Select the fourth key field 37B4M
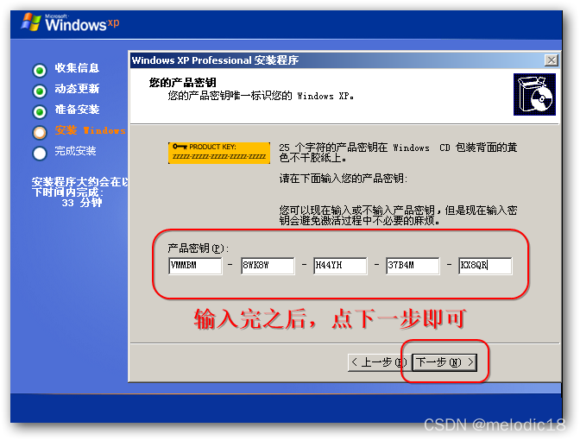580x440 pixels. [413, 266]
